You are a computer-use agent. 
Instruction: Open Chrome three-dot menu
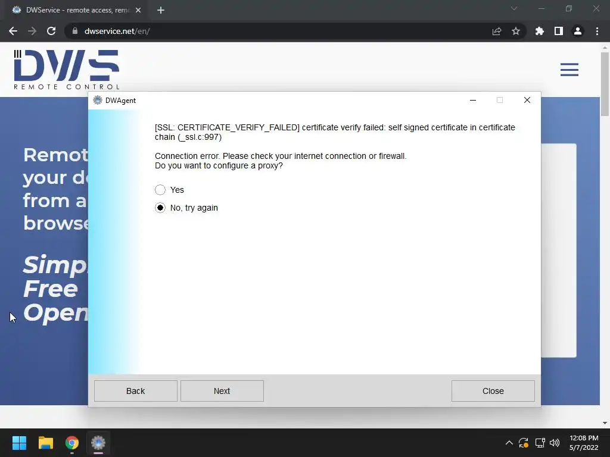click(x=597, y=31)
